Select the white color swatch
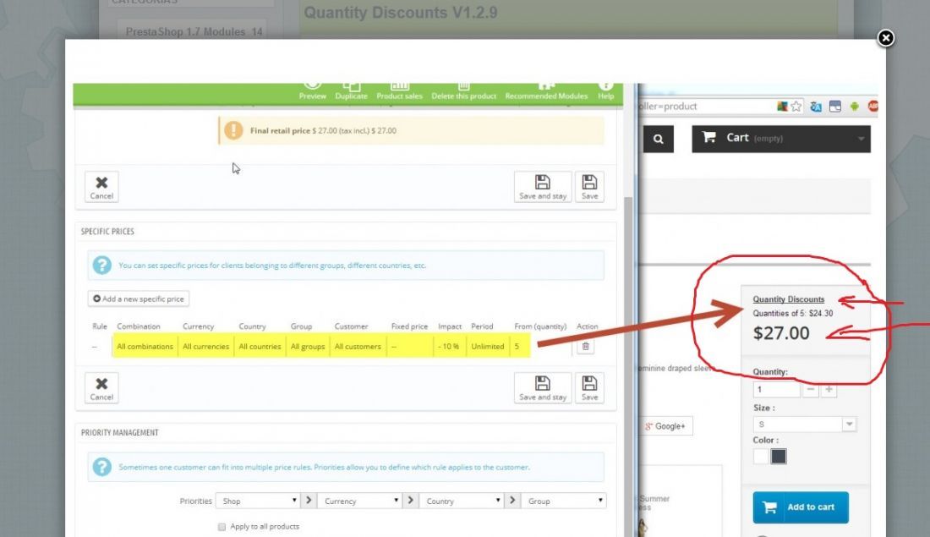The image size is (930, 537). (x=760, y=457)
